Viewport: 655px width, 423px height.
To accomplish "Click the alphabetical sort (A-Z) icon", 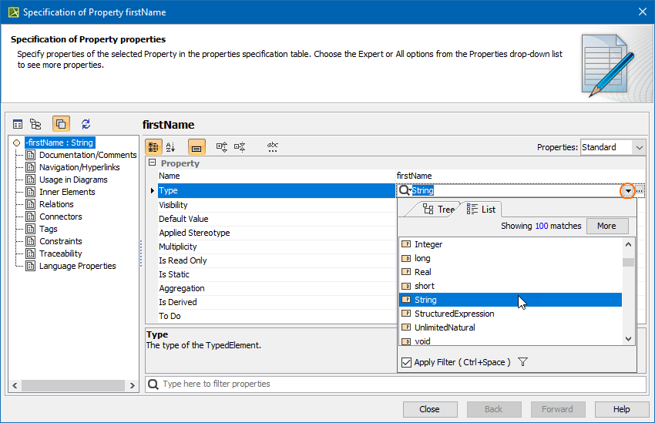I will (171, 147).
